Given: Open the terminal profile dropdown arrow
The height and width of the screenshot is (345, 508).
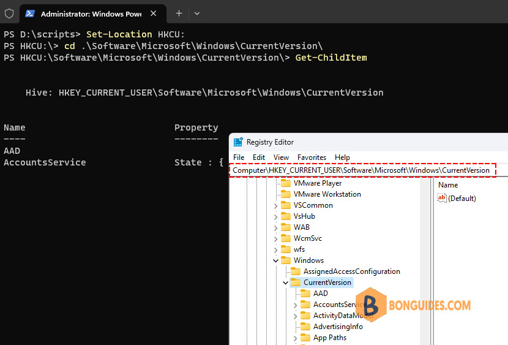Looking at the screenshot, I should point(196,13).
